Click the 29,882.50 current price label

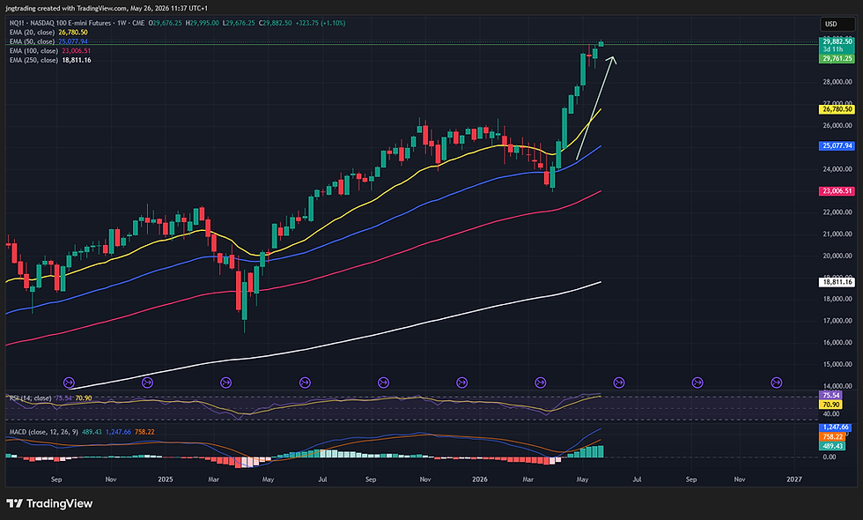pos(837,41)
